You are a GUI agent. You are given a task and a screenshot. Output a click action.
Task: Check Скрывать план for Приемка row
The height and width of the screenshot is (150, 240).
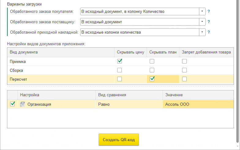[152, 61]
